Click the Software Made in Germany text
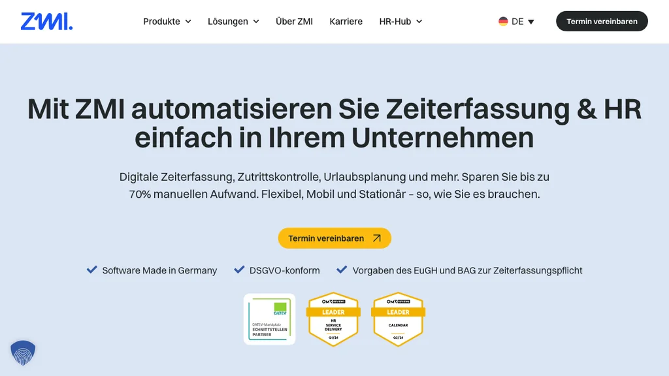669x376 pixels. coord(159,270)
